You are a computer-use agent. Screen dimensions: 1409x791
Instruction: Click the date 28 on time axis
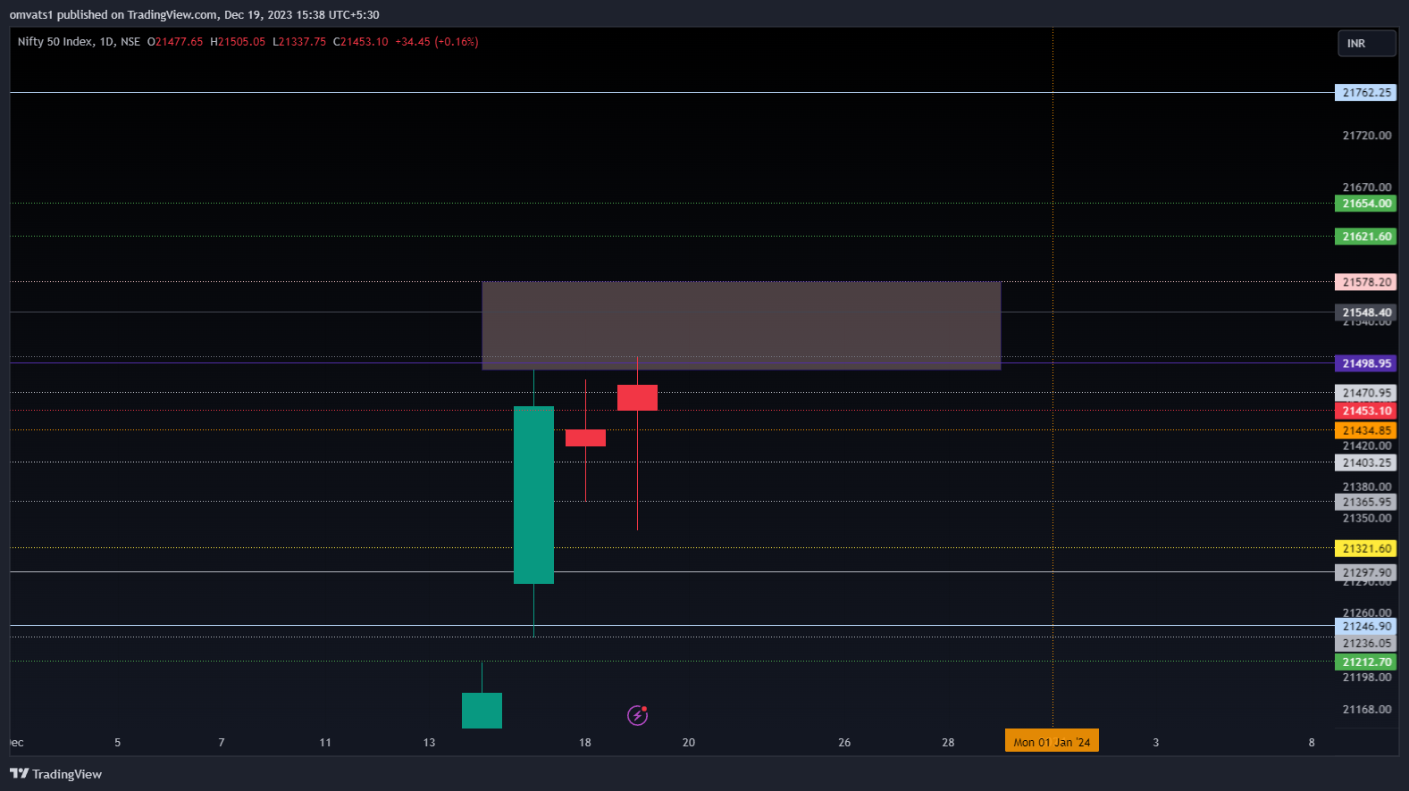coord(948,743)
